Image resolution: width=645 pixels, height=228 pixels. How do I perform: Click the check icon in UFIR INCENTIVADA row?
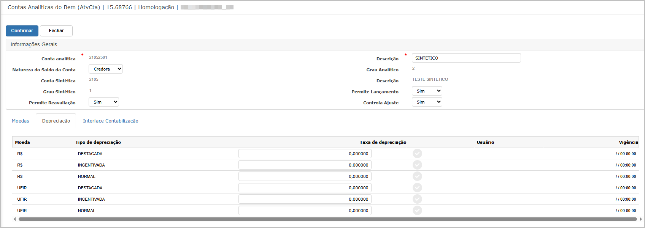pyautogui.click(x=417, y=199)
